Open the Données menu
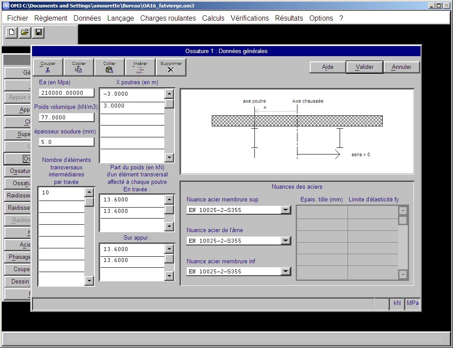 point(87,18)
